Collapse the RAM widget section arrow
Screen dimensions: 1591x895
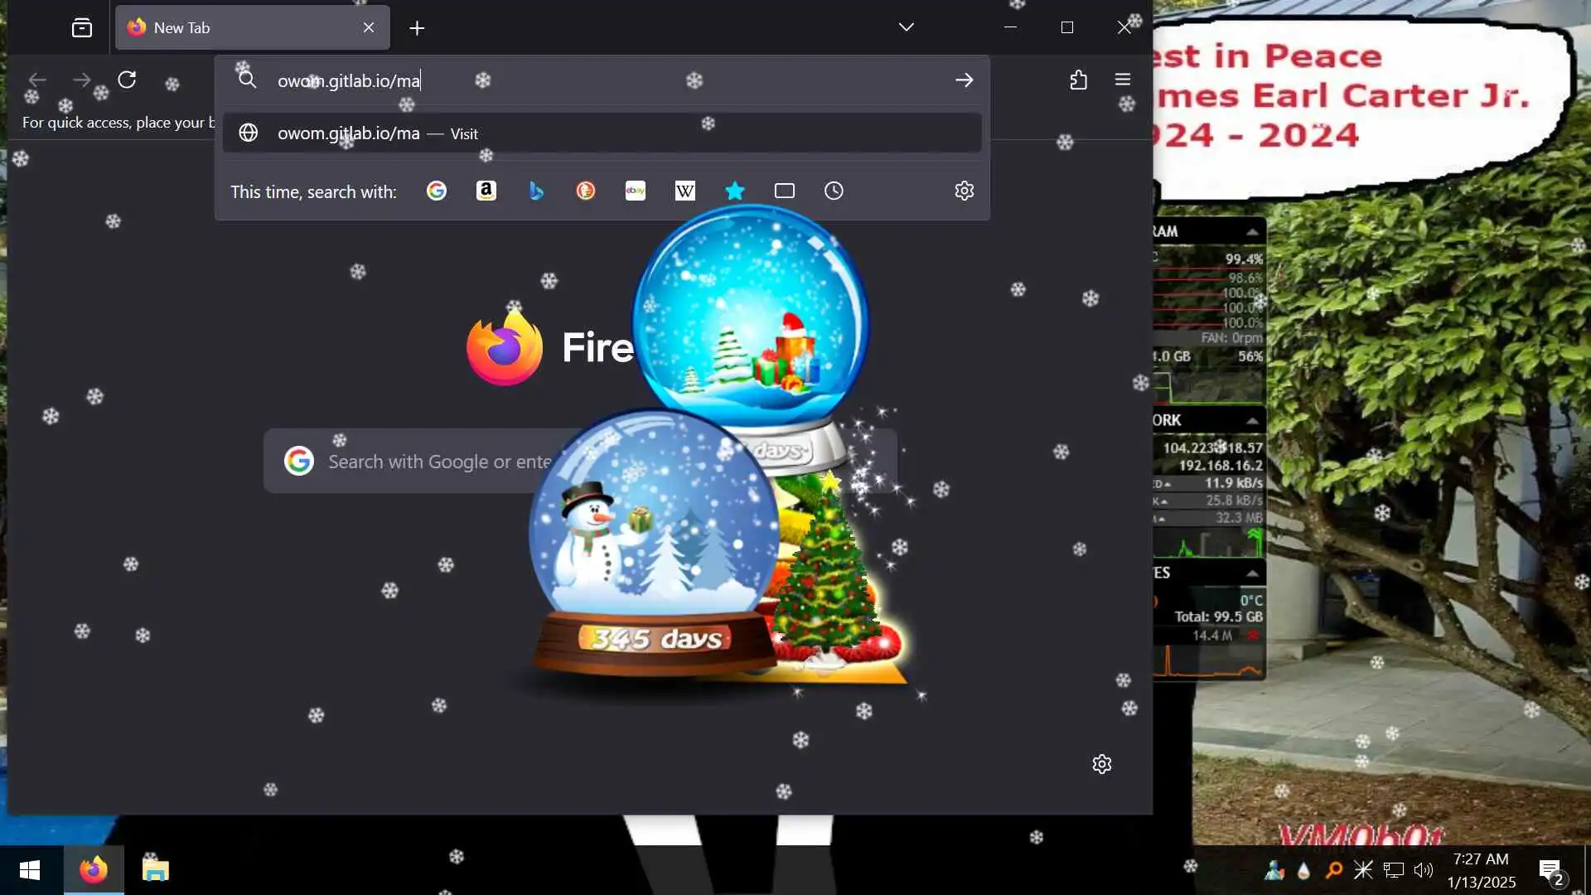[1252, 231]
